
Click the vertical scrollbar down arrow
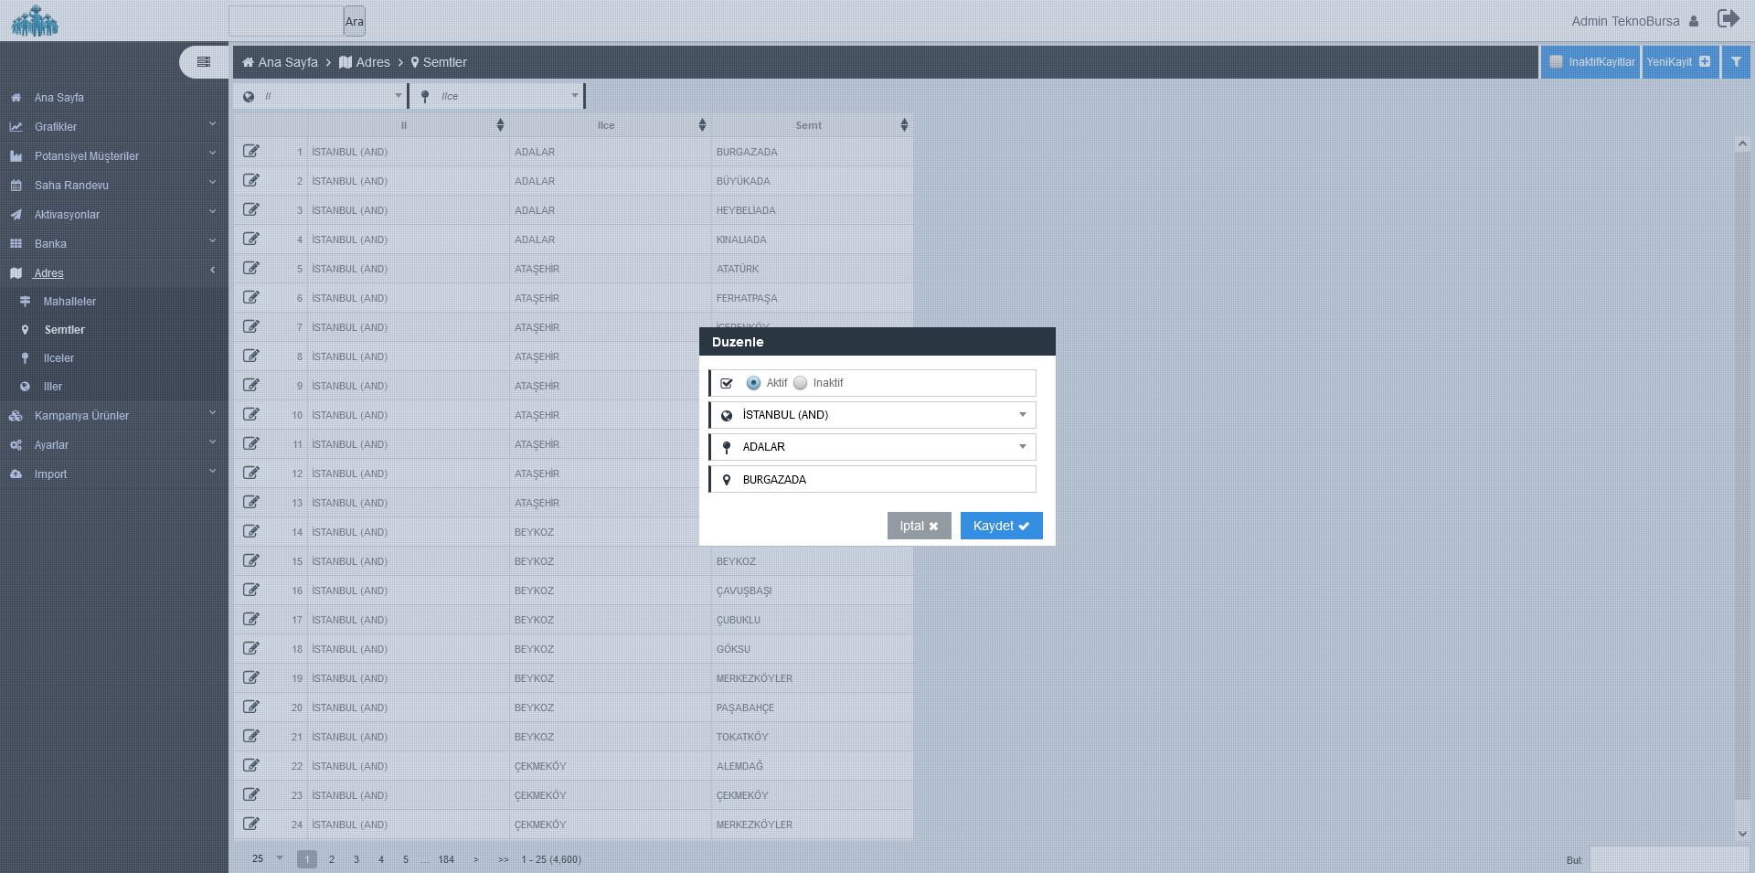tap(1742, 834)
